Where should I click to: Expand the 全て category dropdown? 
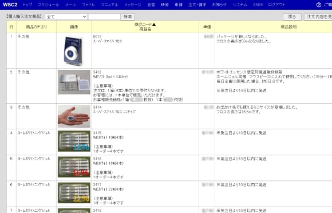(x=66, y=17)
